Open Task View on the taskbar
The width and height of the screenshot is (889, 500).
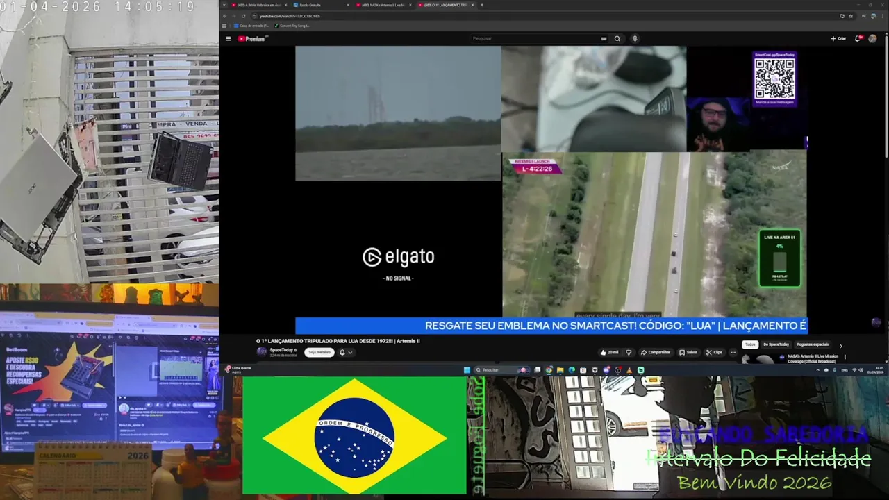point(538,370)
